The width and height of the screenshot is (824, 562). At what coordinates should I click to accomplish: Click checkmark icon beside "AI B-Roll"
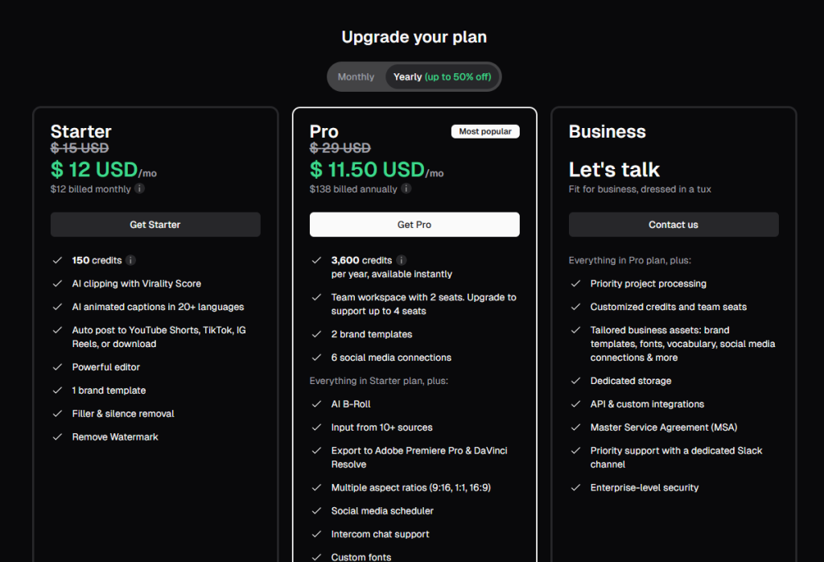(316, 404)
